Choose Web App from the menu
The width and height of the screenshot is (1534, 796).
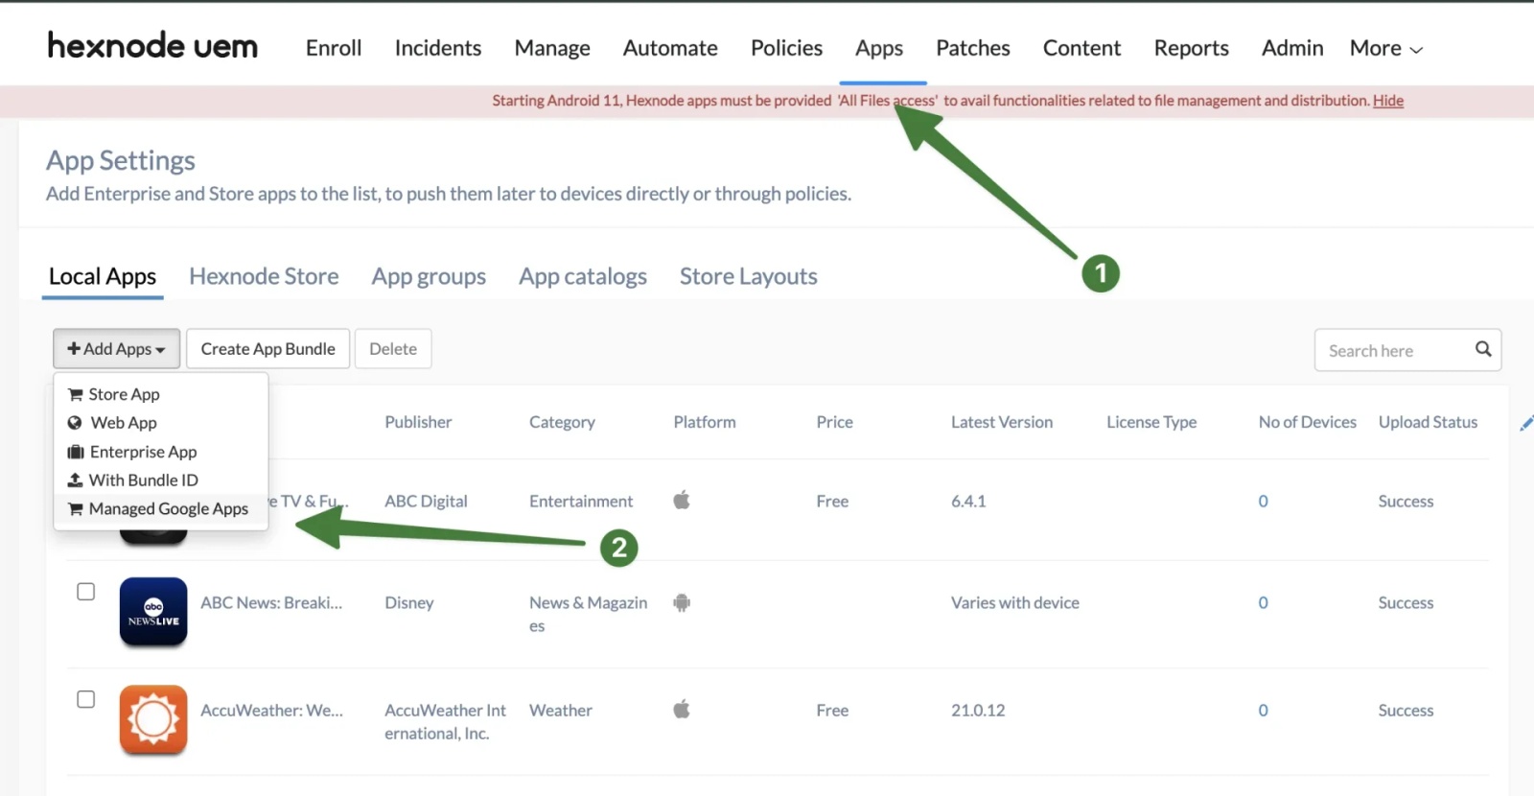click(161, 423)
